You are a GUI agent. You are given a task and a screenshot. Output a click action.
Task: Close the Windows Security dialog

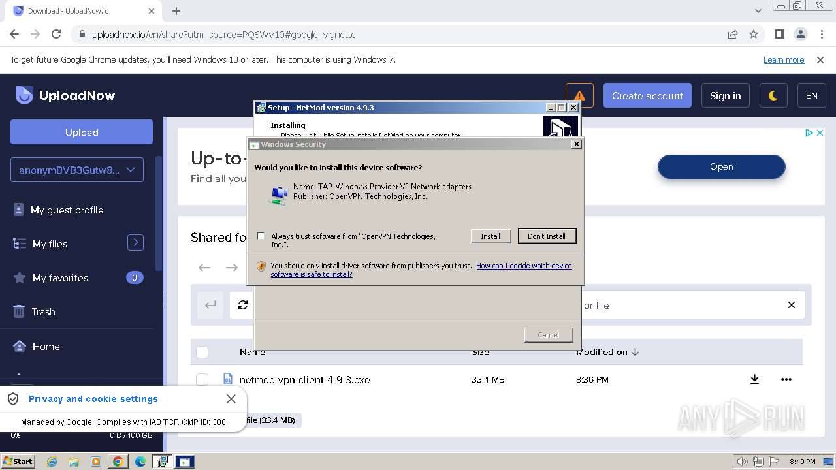(x=576, y=144)
